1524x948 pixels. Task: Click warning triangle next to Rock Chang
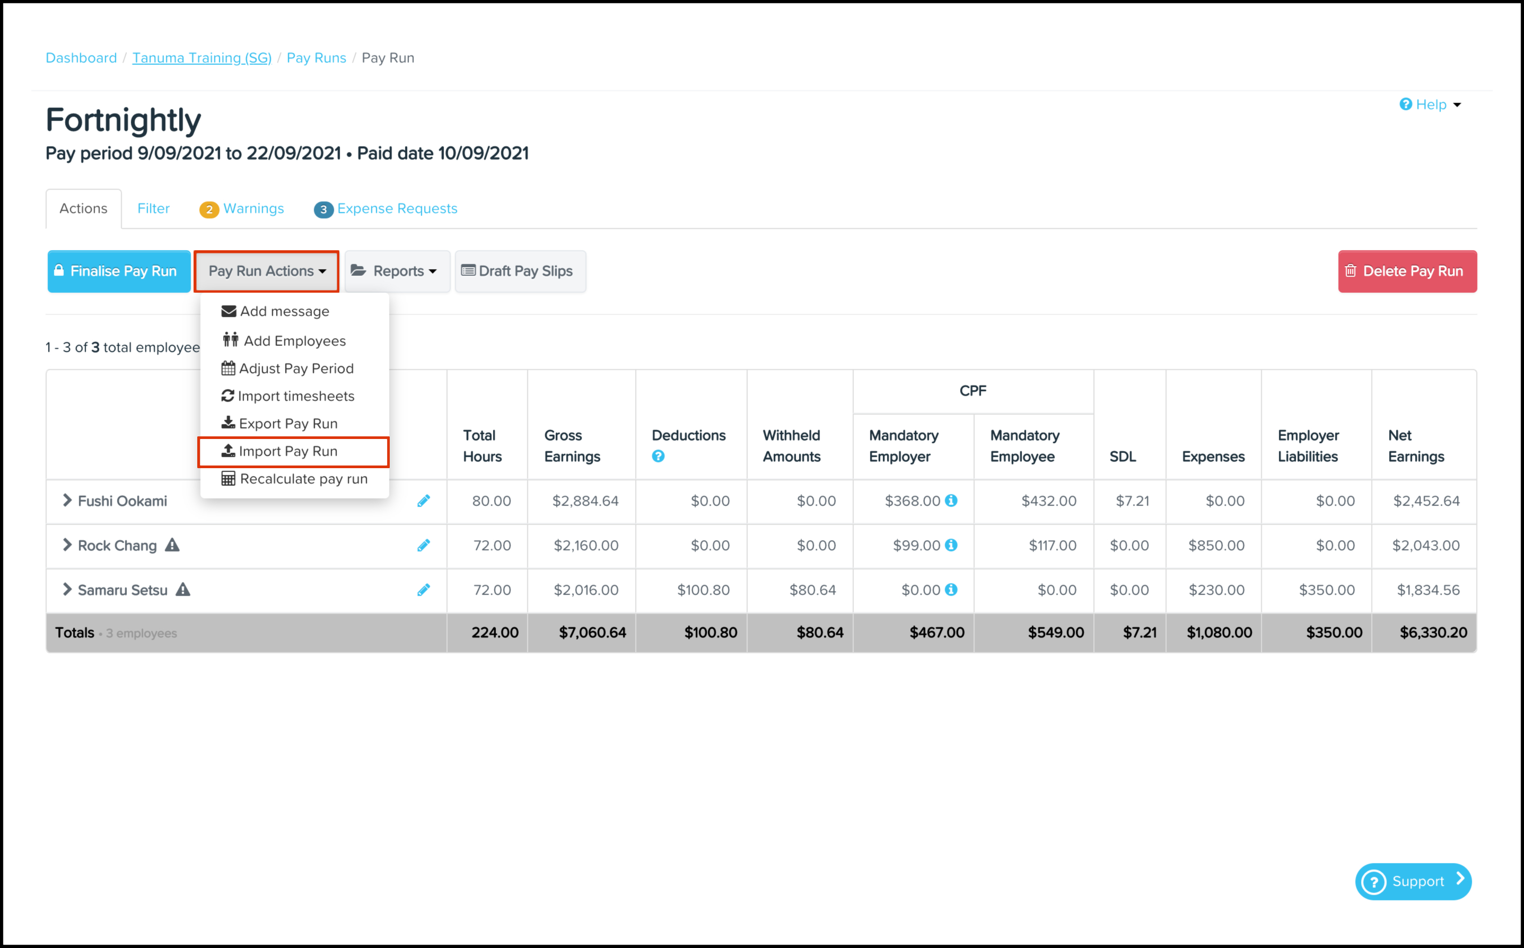point(172,545)
